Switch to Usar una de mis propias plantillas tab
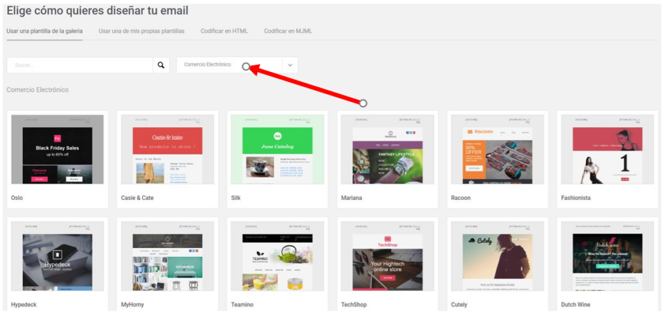This screenshot has height=316, width=665. 142,31
